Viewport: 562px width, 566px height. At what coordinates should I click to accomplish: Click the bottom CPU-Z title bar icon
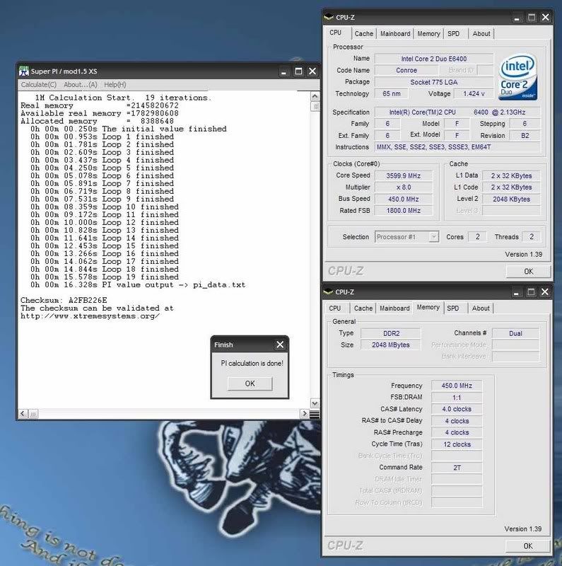(328, 291)
